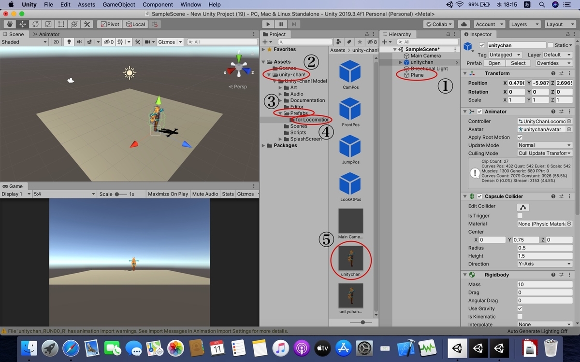Image resolution: width=580 pixels, height=362 pixels.
Task: Click the Prefab Select button
Action: (x=518, y=63)
